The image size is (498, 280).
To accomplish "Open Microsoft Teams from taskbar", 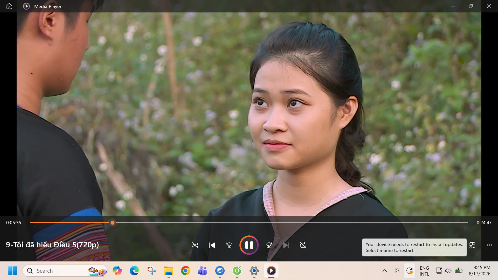I will (x=203, y=271).
